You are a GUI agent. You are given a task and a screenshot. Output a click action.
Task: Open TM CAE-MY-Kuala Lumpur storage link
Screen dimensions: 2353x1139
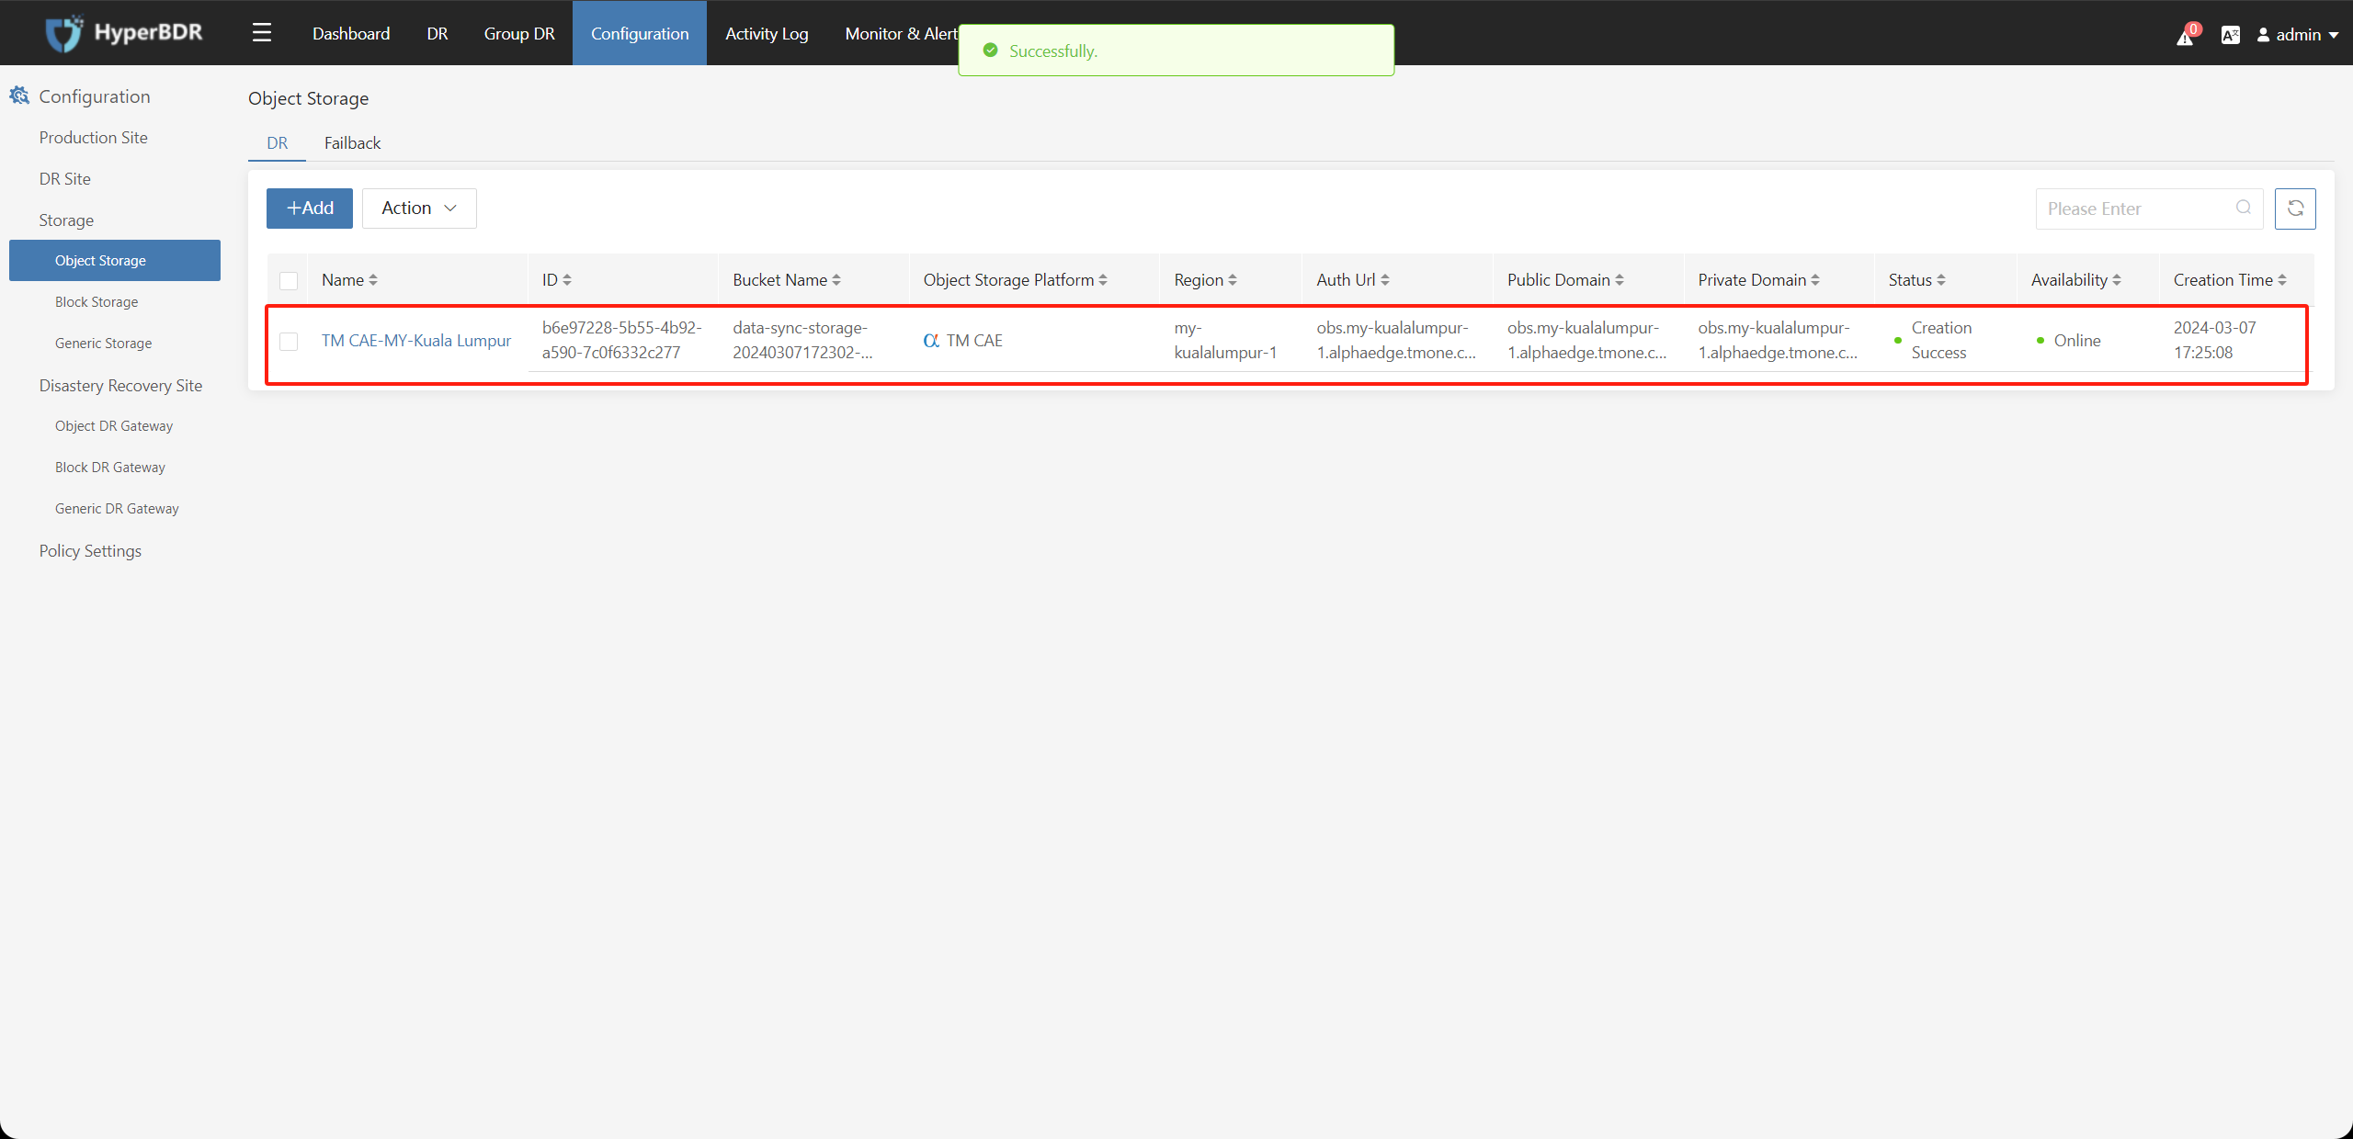(x=417, y=340)
